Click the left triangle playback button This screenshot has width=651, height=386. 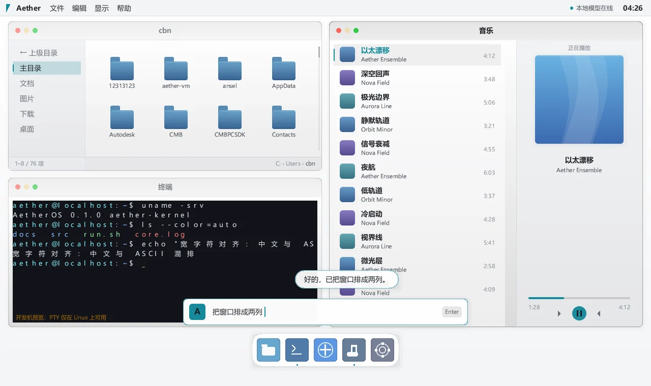tap(599, 314)
